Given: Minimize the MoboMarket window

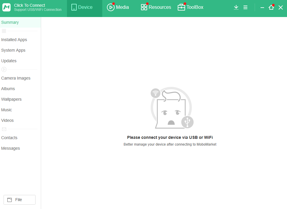Looking at the screenshot, I should coord(262,8).
